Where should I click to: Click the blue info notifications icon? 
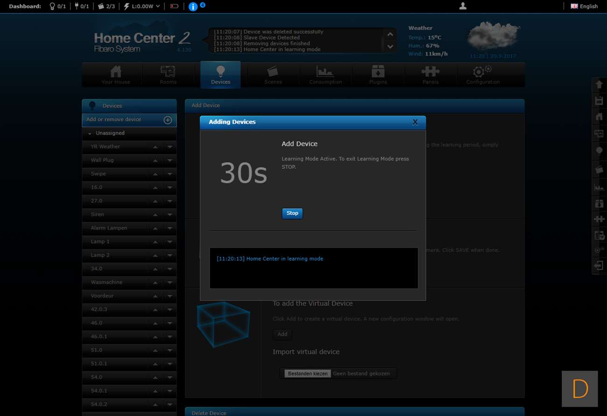click(x=193, y=7)
